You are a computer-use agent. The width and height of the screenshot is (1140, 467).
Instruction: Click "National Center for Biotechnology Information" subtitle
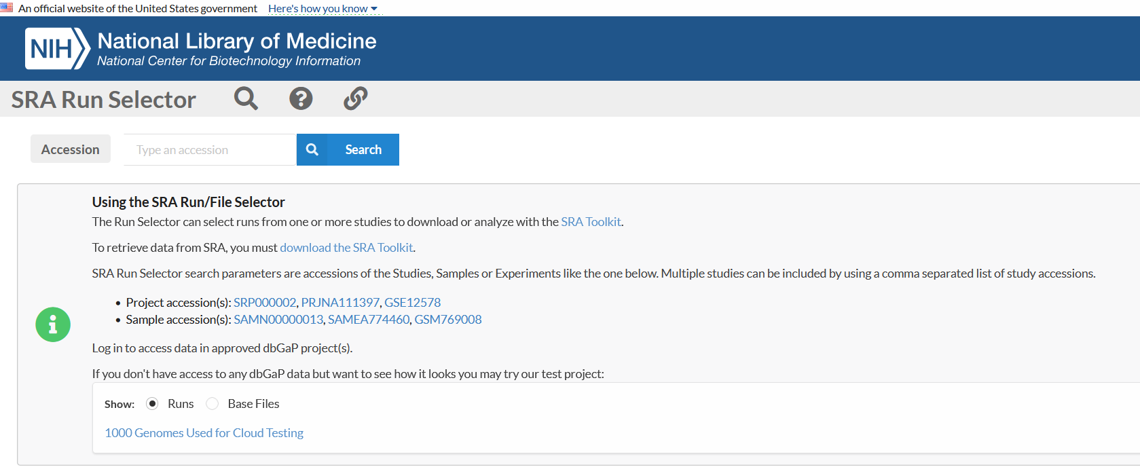229,61
